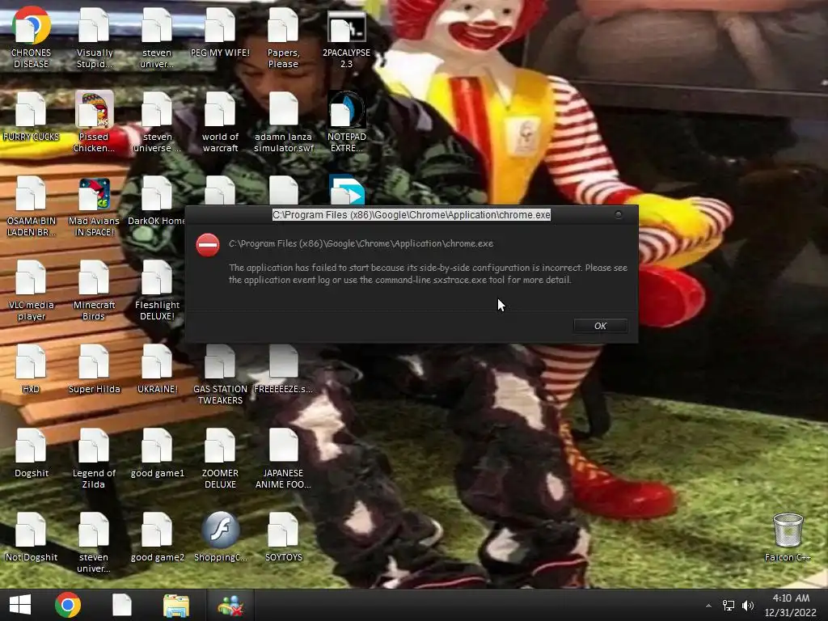This screenshot has height=621, width=828.
Task: Open the network status tray icon
Action: (x=729, y=606)
